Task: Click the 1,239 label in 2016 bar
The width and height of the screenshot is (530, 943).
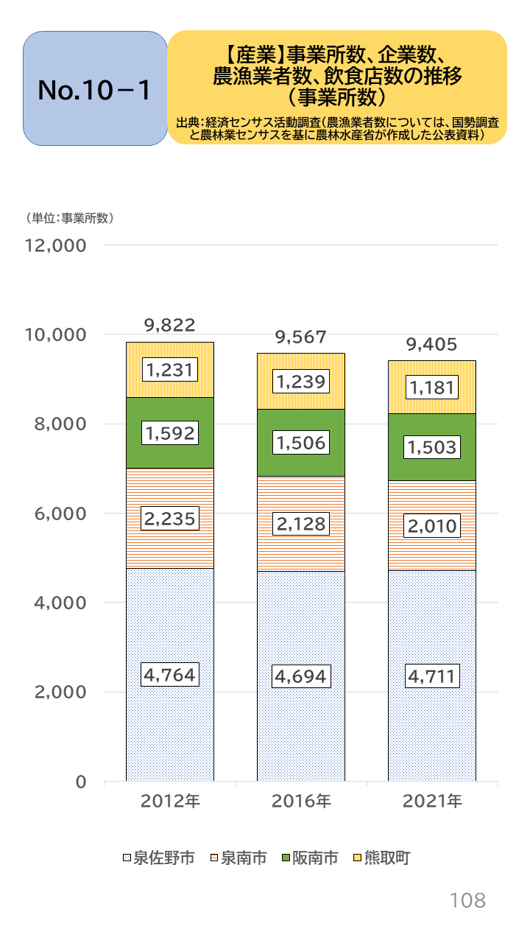Action: pos(300,382)
